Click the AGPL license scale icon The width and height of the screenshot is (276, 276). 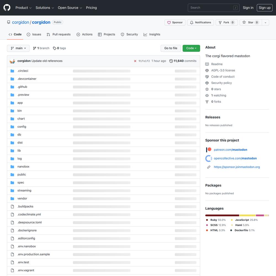[x=207, y=70]
